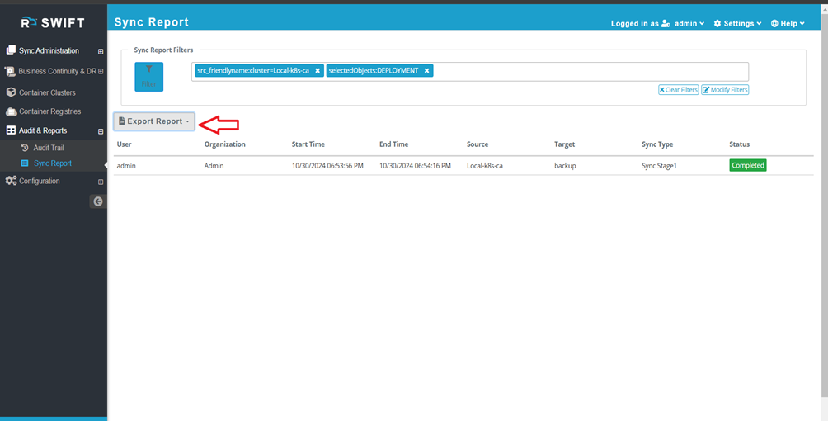Click the Source column header
The height and width of the screenshot is (421, 828).
pyautogui.click(x=478, y=144)
